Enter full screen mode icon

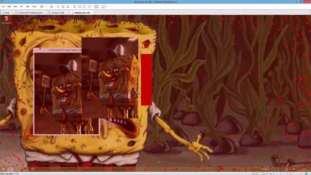tap(85, 6)
